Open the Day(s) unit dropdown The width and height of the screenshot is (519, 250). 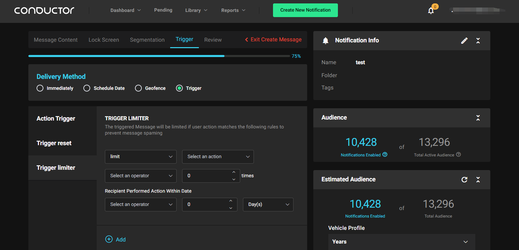click(268, 204)
